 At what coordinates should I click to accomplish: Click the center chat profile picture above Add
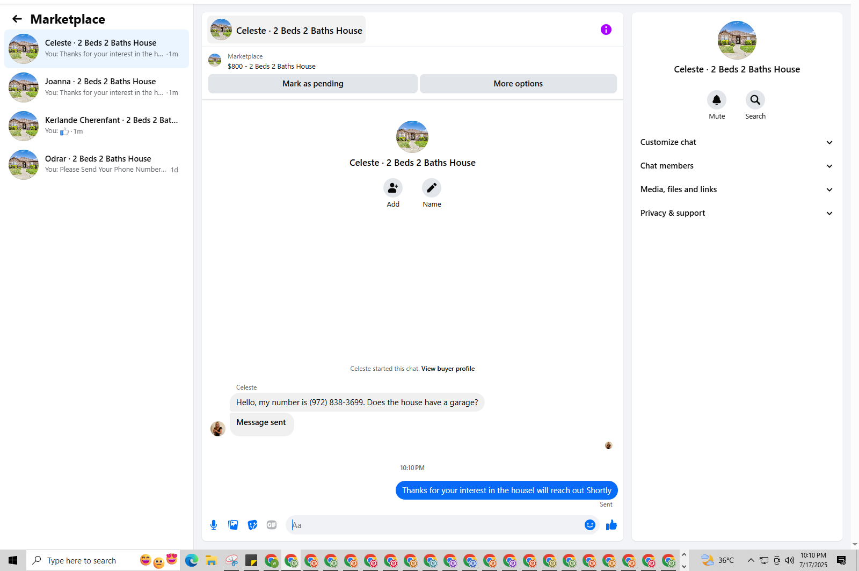(x=412, y=137)
